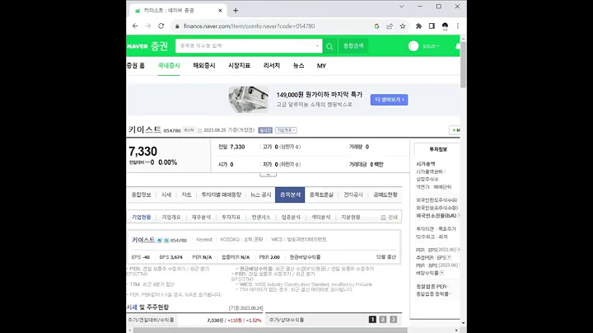Toggle the Chrome side panel icon
This screenshot has height=333, width=593.
click(432, 26)
